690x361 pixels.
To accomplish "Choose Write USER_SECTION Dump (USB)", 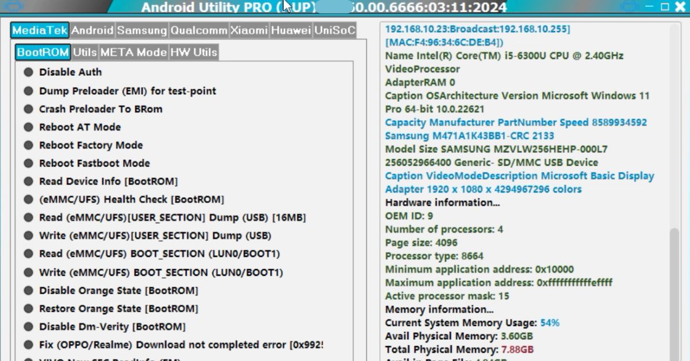I will [x=148, y=236].
